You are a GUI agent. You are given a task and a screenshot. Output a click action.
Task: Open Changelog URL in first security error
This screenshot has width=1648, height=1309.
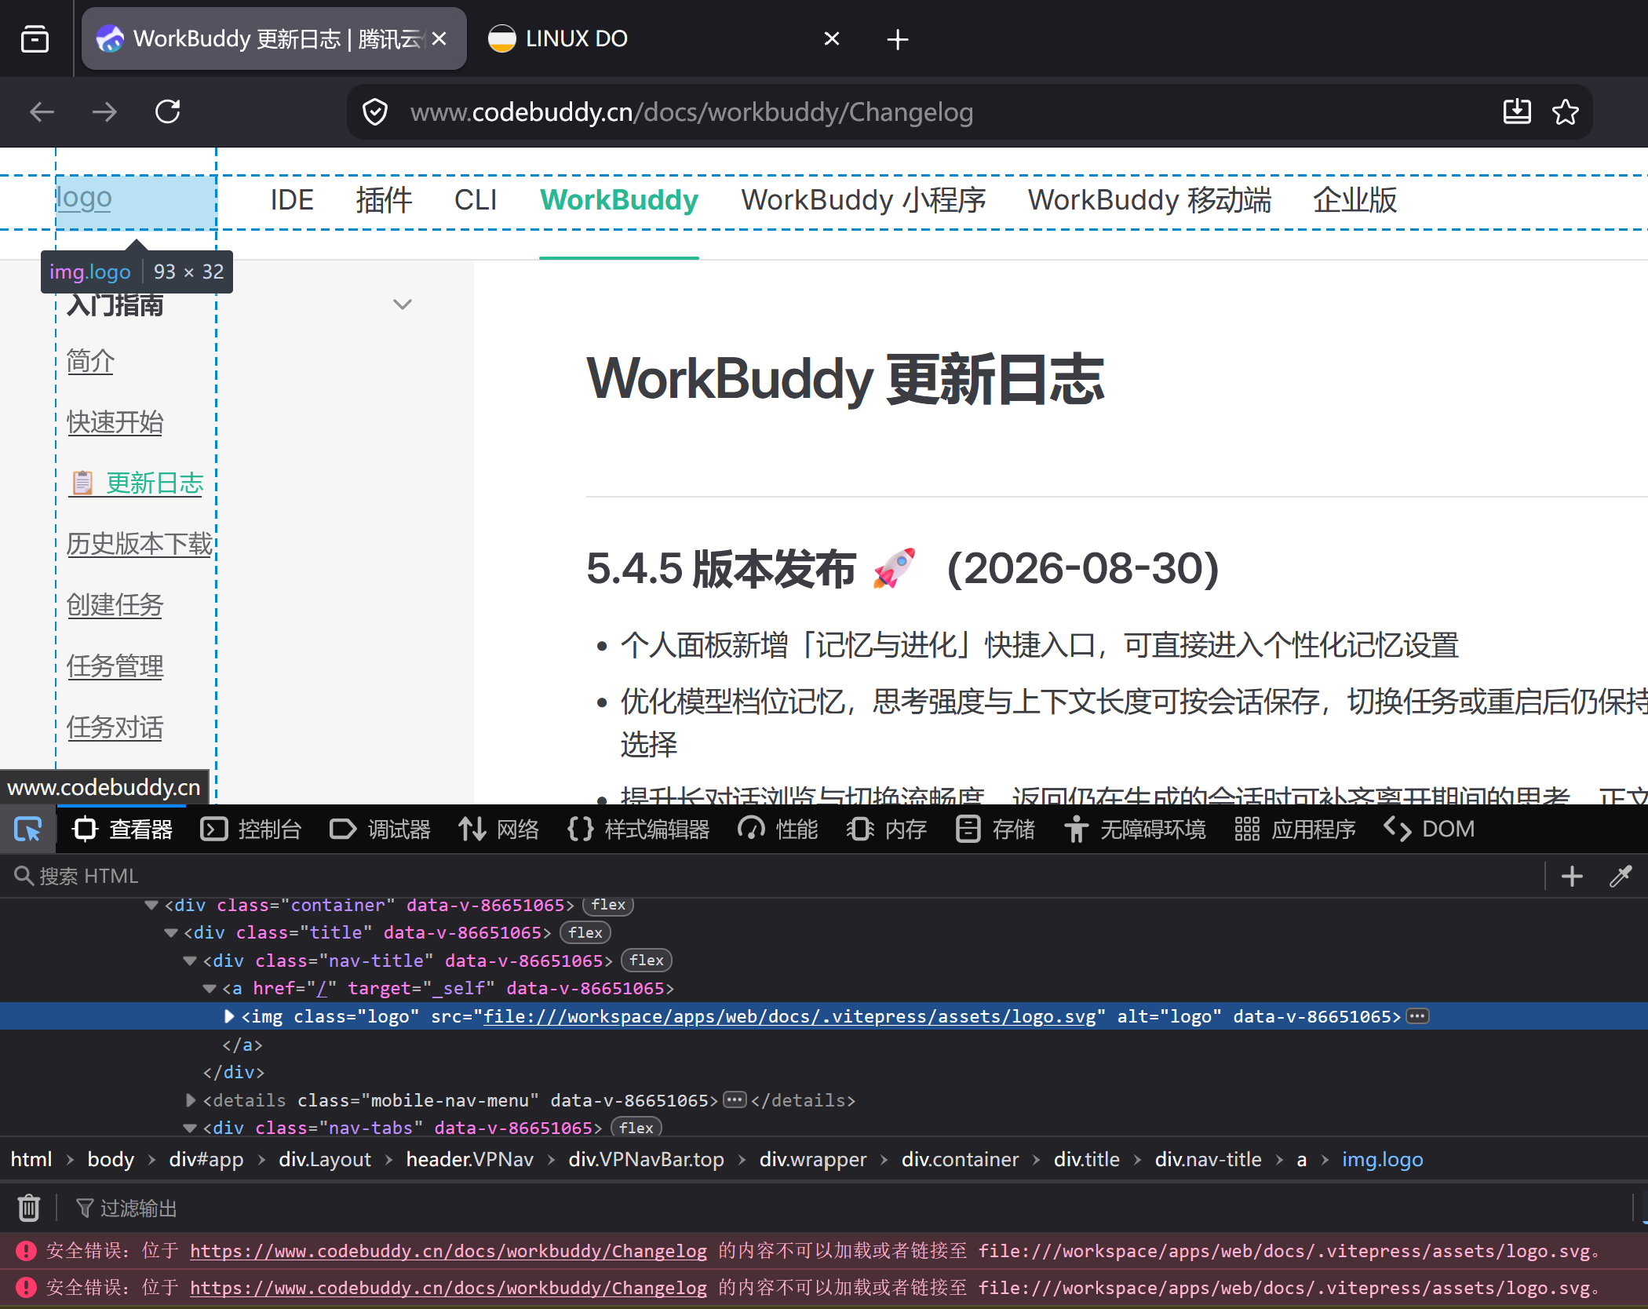[448, 1251]
